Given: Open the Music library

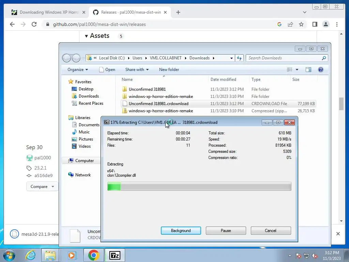Looking at the screenshot, I should [84, 132].
